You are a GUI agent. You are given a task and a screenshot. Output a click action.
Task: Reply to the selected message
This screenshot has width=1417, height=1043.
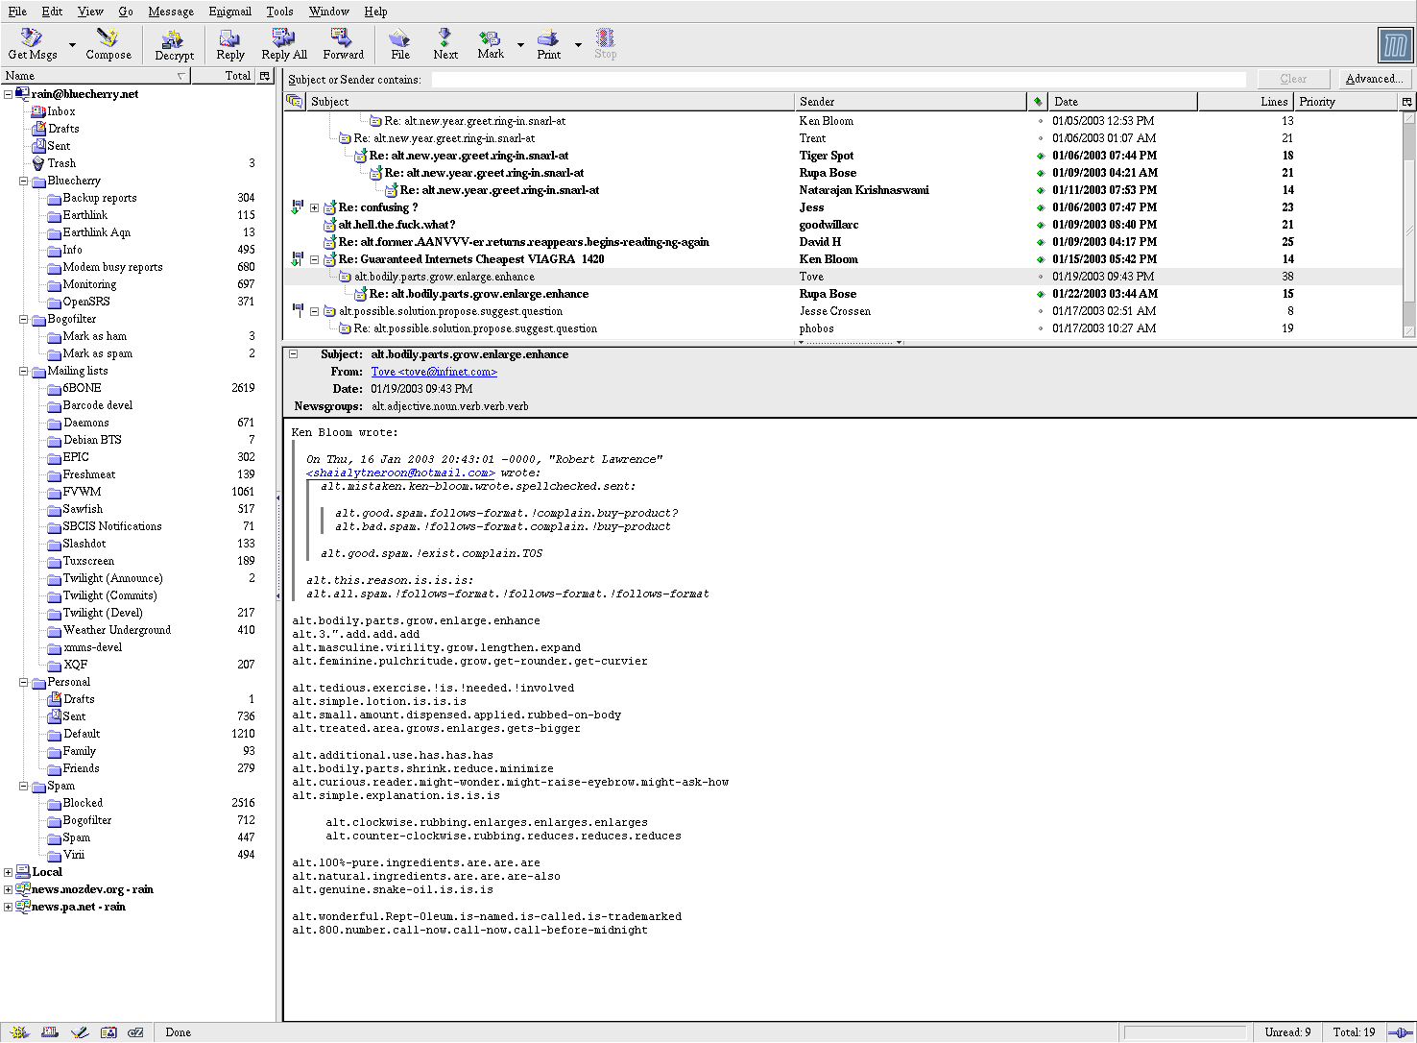(x=229, y=44)
